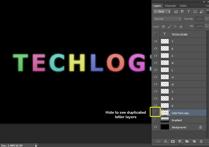Viewport: 209px width, 147px height.
Task: Select the TECHLOG360 layer name
Action: tap(179, 34)
